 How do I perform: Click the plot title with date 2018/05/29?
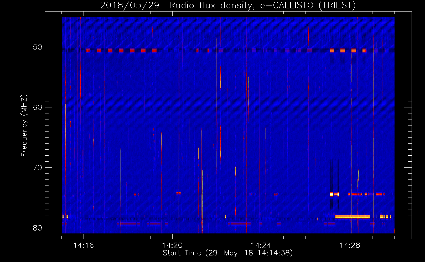point(228,5)
